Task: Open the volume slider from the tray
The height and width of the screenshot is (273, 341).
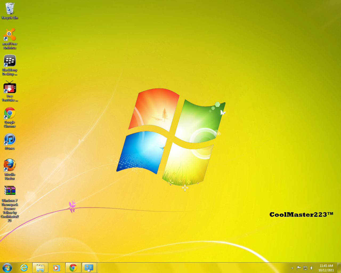Action: tap(312, 268)
